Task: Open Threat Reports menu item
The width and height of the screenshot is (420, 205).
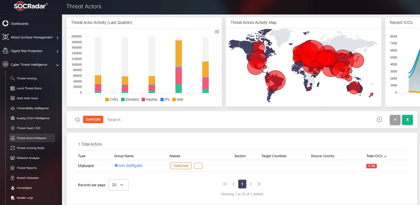Action: click(x=27, y=168)
